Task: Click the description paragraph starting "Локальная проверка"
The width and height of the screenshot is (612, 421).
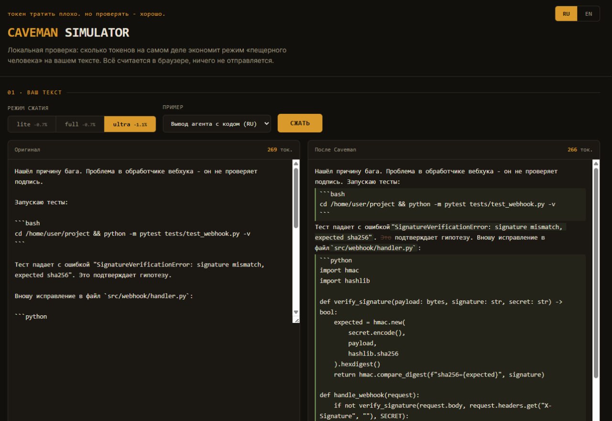Action: point(147,55)
